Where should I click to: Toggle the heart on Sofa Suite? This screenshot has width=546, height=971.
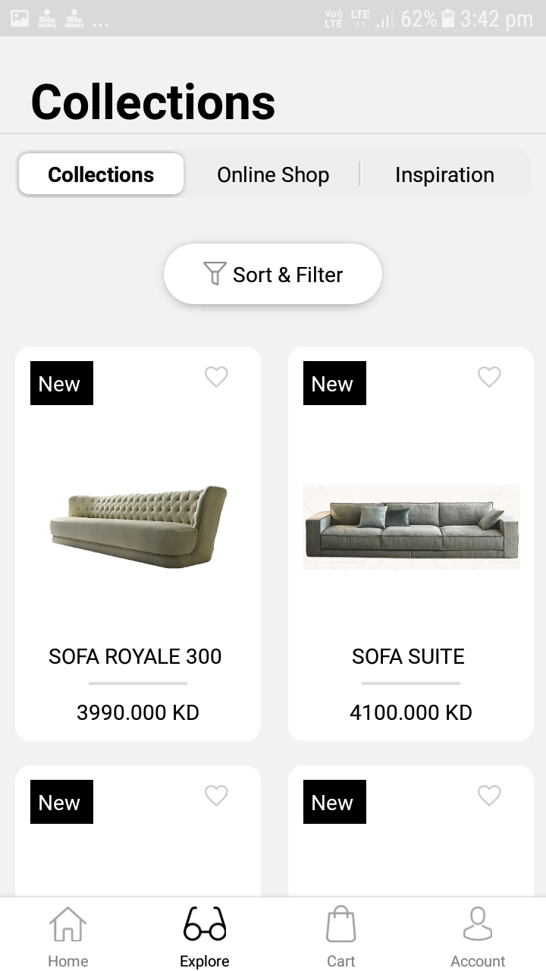point(489,376)
